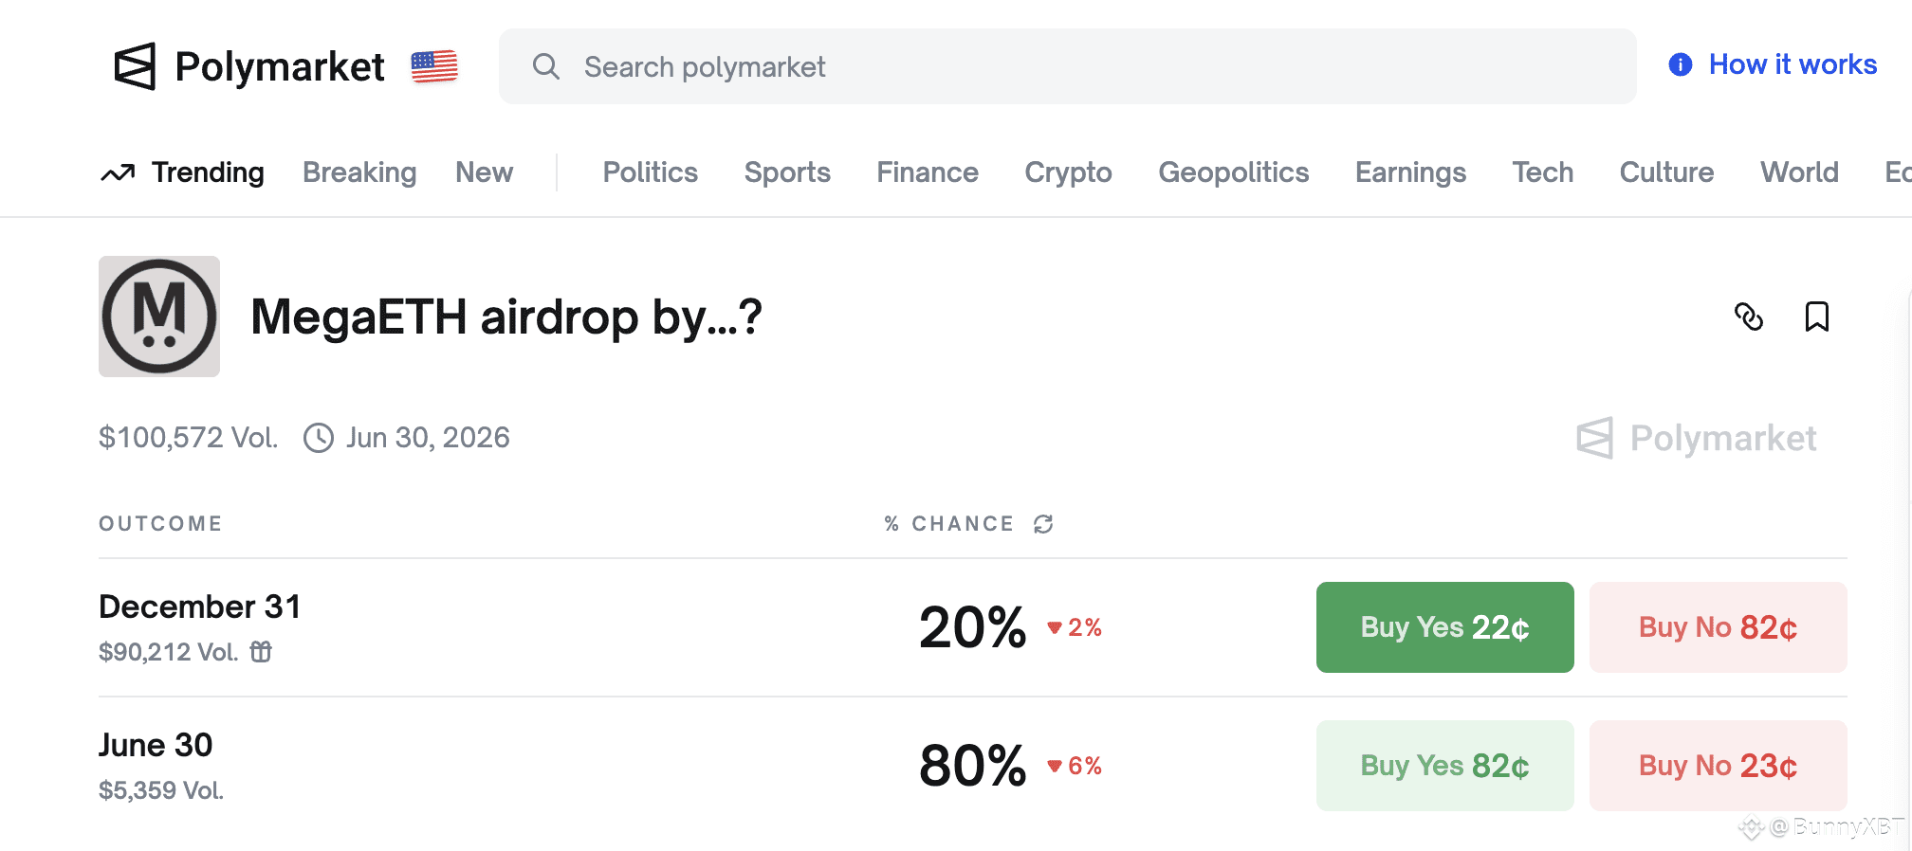Viewport: 1912px width, 851px height.
Task: Click the refresh icon beside % Chance
Action: click(x=1043, y=524)
